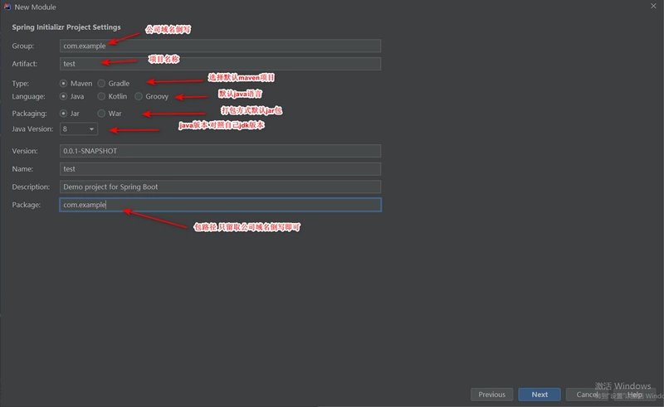Screen dimensions: 664x407
Task: Click into the Description field
Action: click(220, 187)
